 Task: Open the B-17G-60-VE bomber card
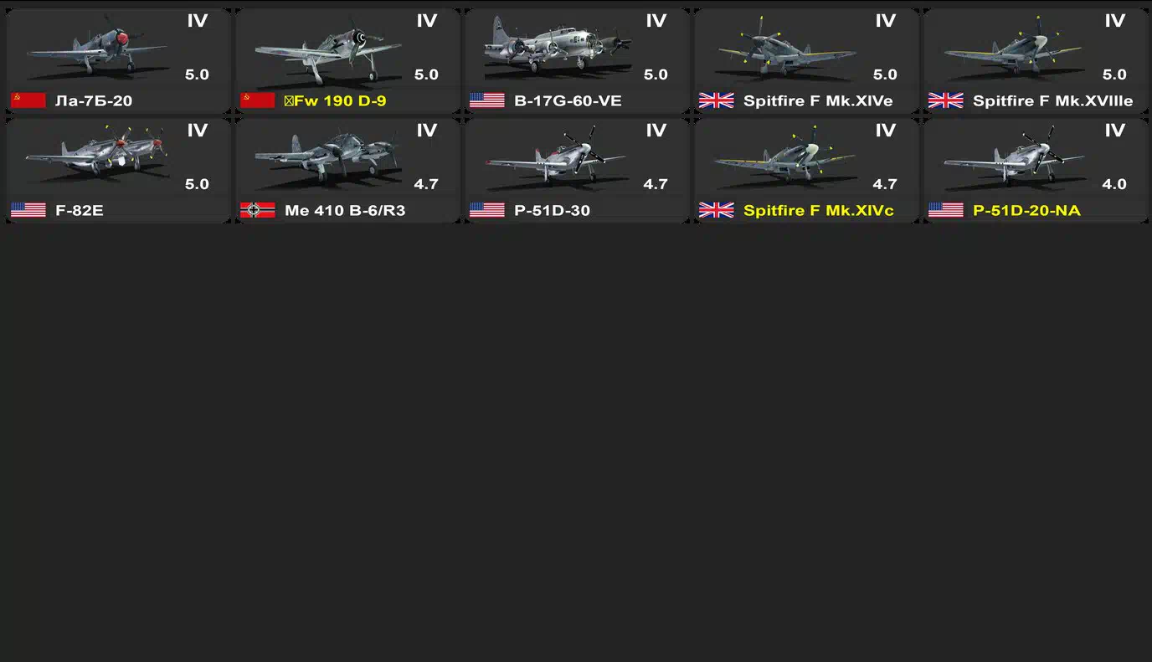[577, 61]
